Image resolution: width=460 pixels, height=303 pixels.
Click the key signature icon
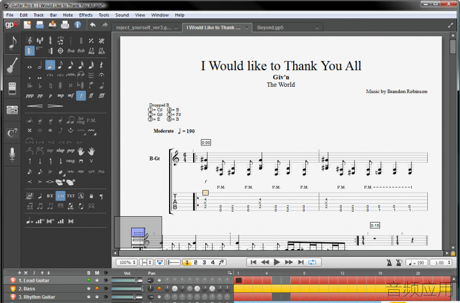40,40
